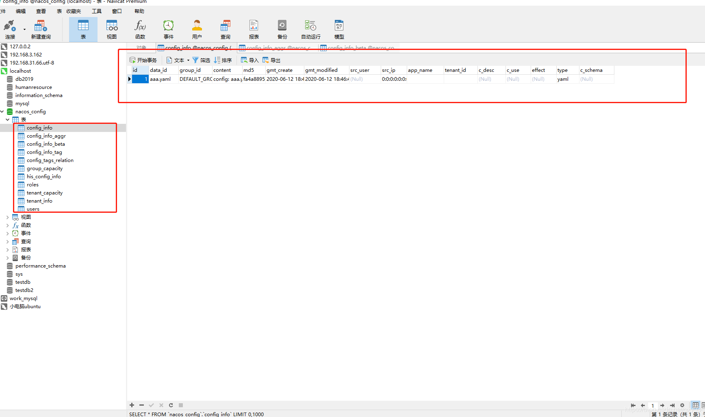This screenshot has height=417, width=705.
Task: Open the 工具 tools menu
Action: (x=97, y=11)
